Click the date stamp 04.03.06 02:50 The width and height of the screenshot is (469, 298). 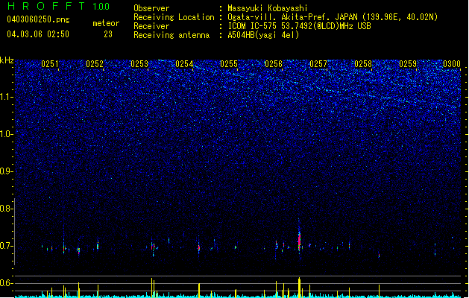38,34
